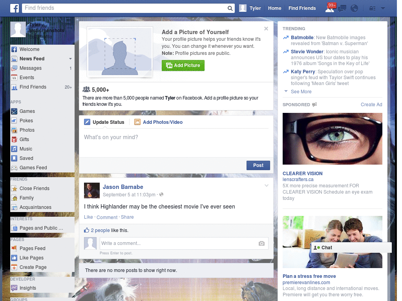
Task: Like Jason Barnabe's post
Action: 88,217
